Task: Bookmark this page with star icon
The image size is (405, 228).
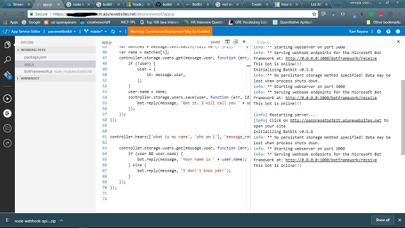Action: (x=314, y=14)
